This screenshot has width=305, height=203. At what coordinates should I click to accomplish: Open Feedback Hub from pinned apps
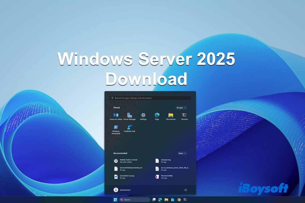tap(130, 129)
